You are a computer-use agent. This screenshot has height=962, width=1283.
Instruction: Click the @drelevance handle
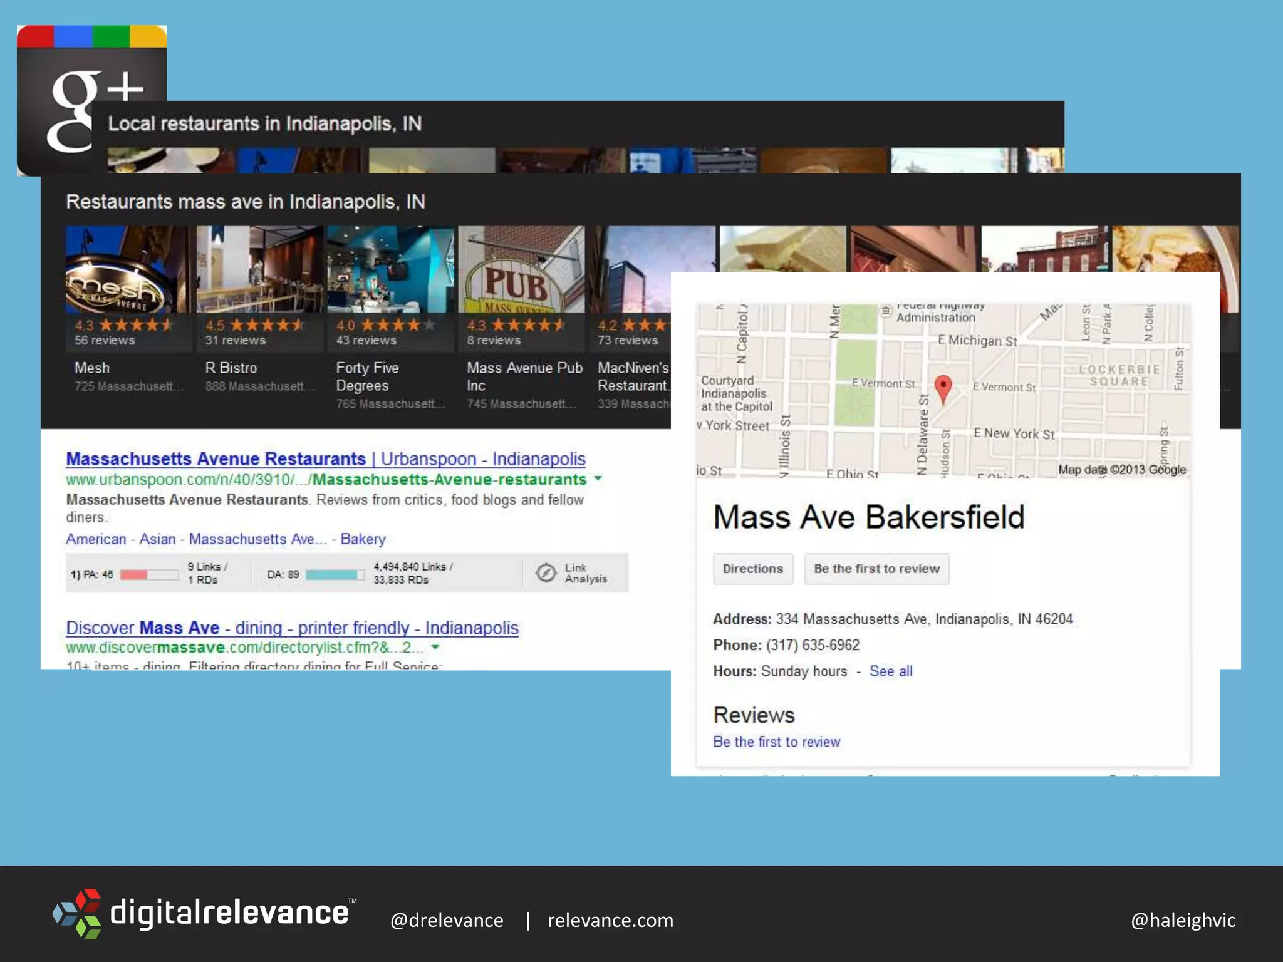[447, 920]
